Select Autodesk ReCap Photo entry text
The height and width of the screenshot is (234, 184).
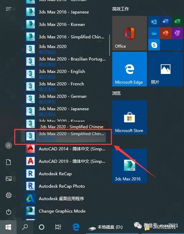pos(62,186)
